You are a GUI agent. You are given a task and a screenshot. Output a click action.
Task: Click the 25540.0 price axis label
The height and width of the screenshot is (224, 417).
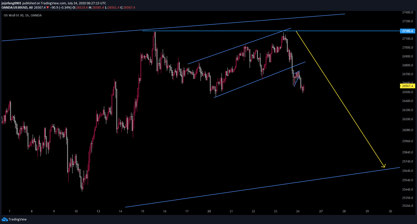(x=408, y=180)
